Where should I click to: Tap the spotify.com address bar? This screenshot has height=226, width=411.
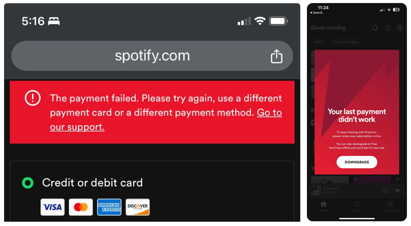pos(152,56)
